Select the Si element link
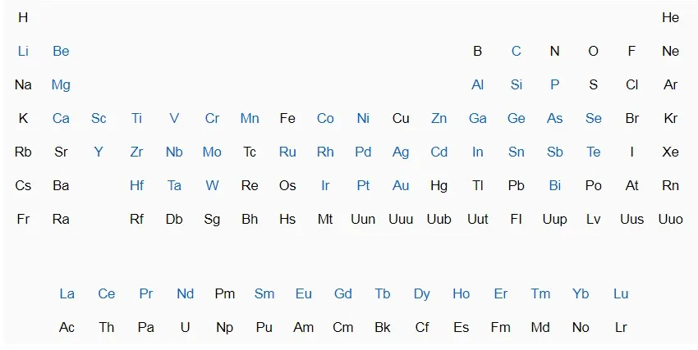 pyautogui.click(x=516, y=84)
